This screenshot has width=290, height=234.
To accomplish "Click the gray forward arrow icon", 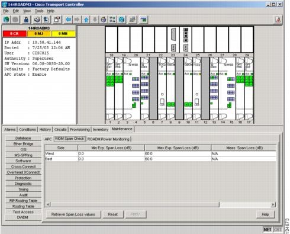I will pos(77,20).
